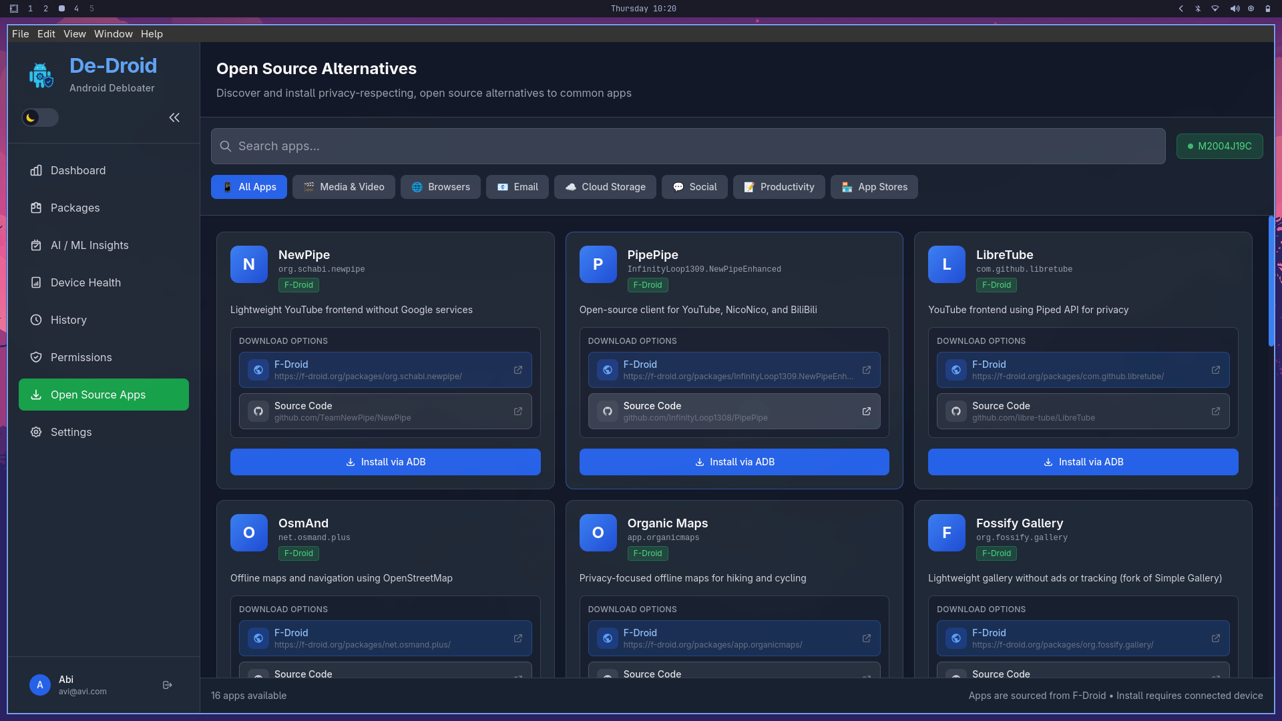The image size is (1282, 721).
Task: Open the AI / ML Insights panel
Action: [x=89, y=245]
